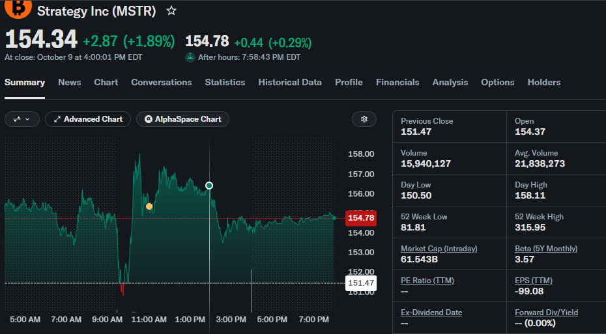
Task: Select the Summary tab
Action: pyautogui.click(x=25, y=82)
